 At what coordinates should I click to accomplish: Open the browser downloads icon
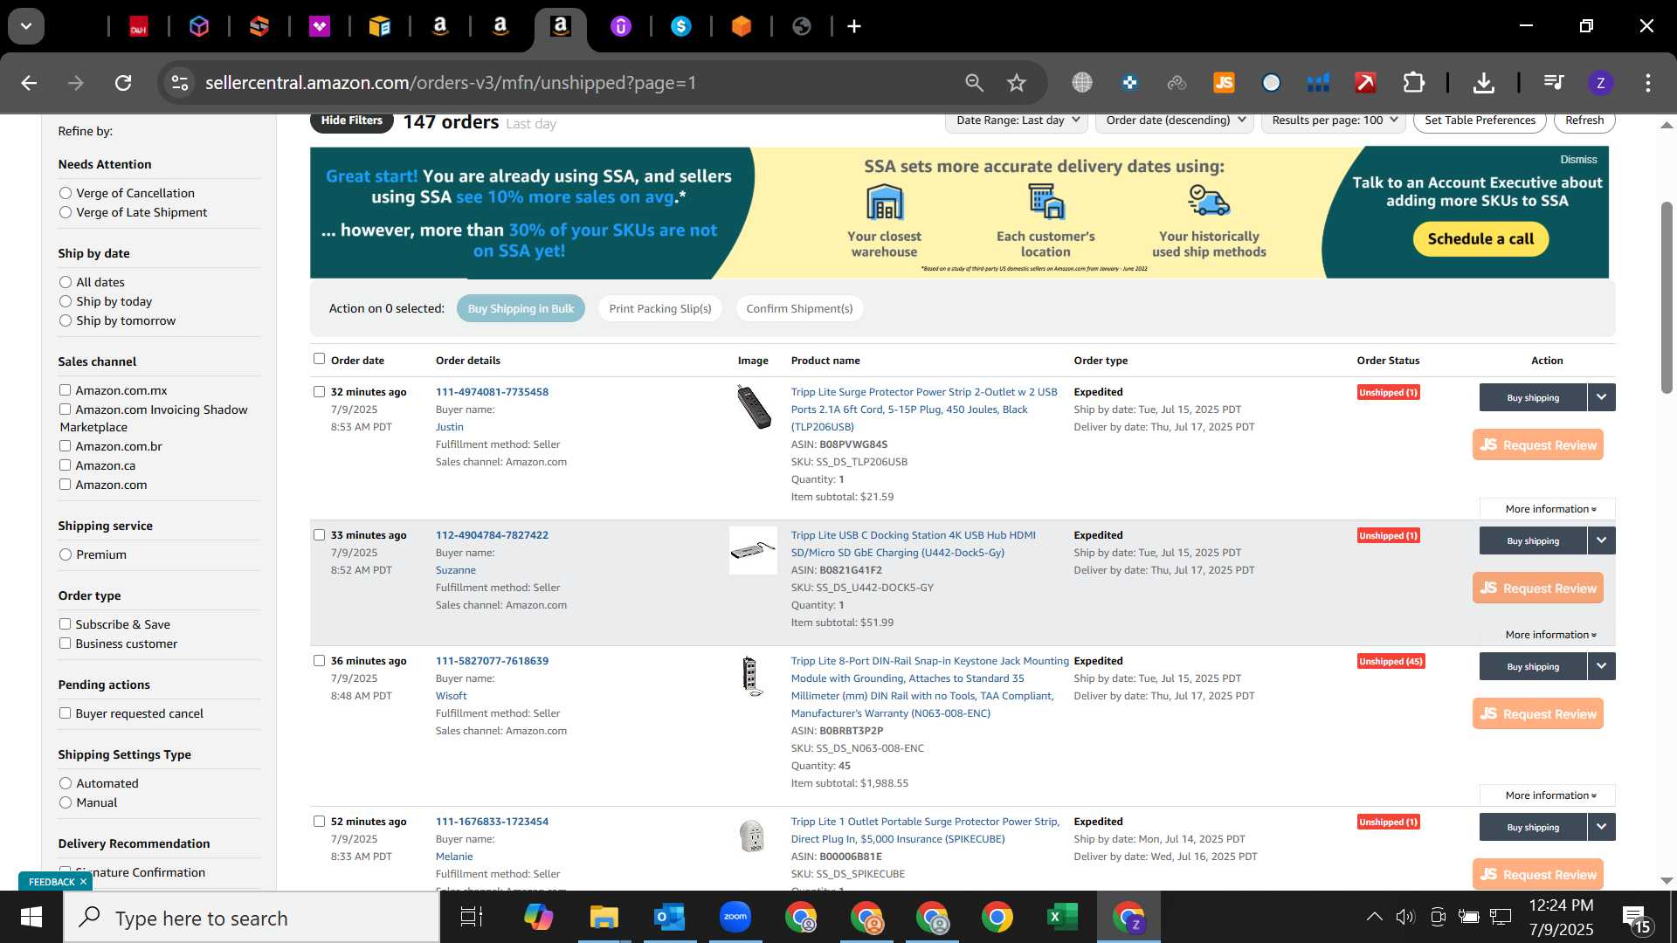coord(1483,83)
